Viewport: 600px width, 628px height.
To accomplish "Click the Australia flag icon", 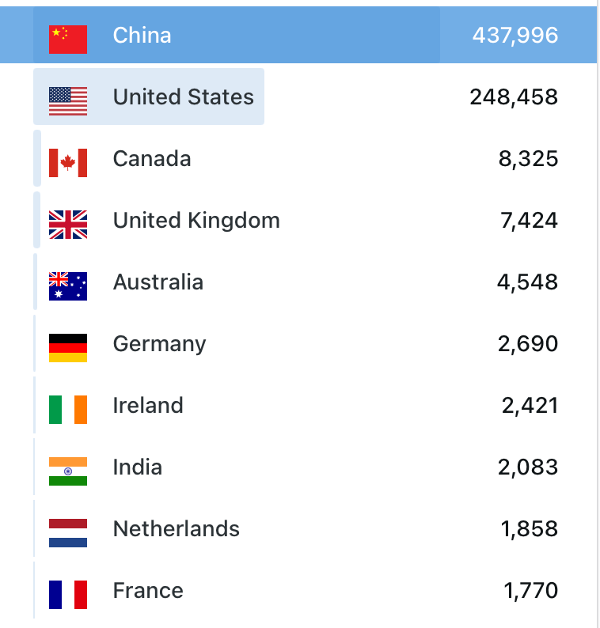I will (x=68, y=283).
